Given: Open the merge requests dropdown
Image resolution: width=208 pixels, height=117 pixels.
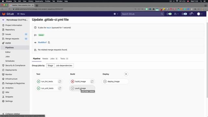Looking at the screenshot, I should (176, 14).
